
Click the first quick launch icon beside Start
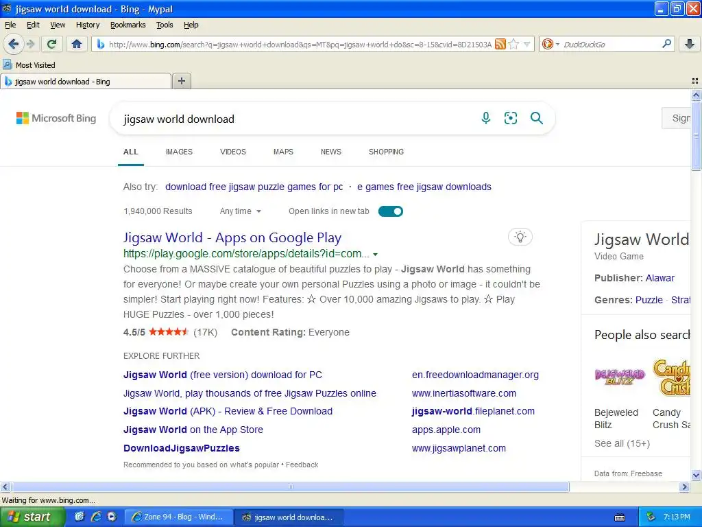pos(80,517)
